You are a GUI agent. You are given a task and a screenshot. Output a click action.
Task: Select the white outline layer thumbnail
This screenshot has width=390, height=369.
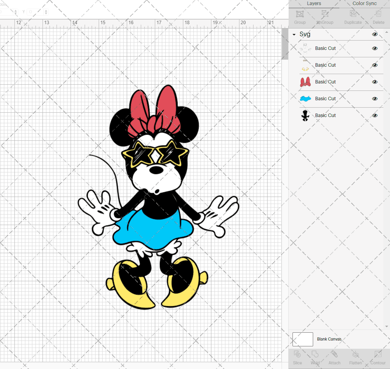click(x=305, y=48)
